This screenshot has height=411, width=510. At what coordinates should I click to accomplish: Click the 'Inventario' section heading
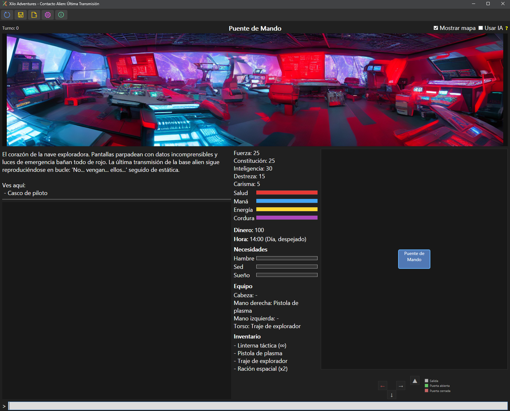coord(247,337)
